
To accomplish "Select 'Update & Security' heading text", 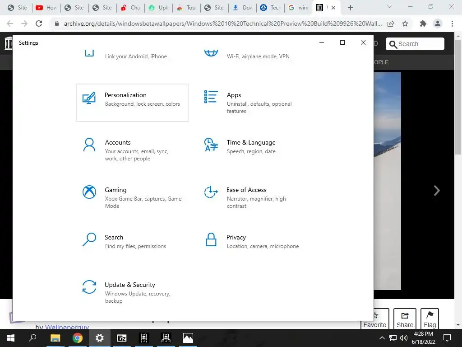I will click(x=129, y=285).
